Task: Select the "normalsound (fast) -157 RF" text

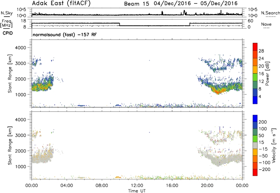Action: point(65,34)
